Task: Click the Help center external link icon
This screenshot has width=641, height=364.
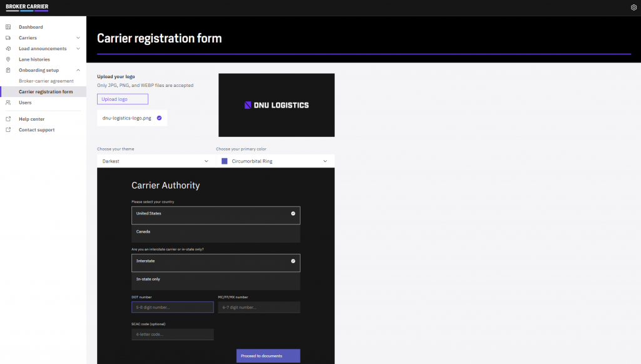Action: (x=8, y=119)
